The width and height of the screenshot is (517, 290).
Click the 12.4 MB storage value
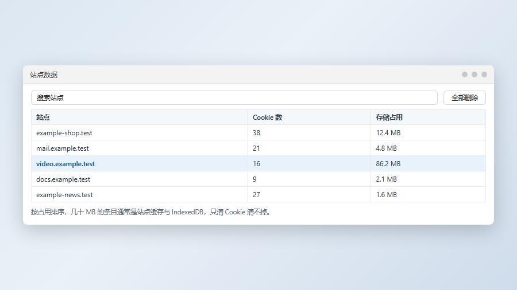388,133
